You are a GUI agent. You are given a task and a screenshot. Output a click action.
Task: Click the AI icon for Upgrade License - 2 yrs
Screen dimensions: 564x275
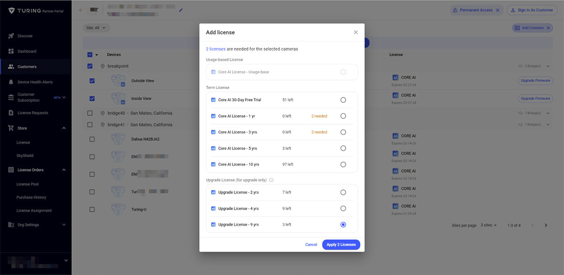[x=213, y=193]
